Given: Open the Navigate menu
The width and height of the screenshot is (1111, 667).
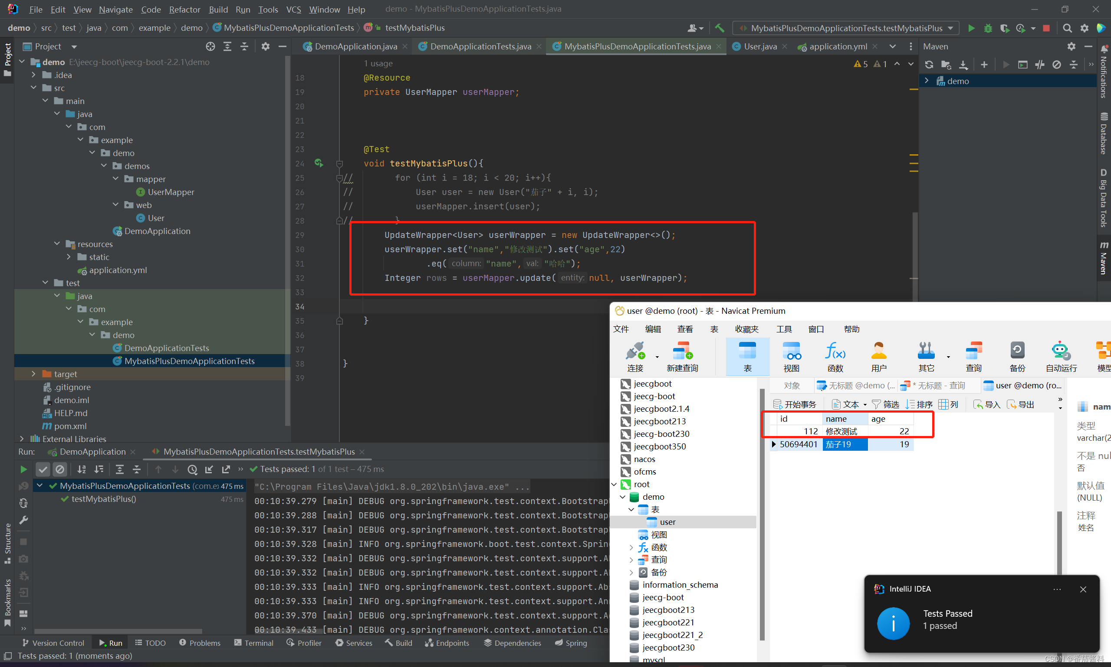Looking at the screenshot, I should point(115,10).
